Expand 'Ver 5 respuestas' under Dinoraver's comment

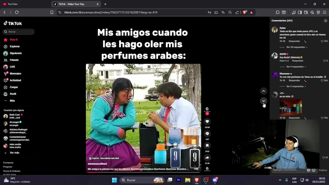point(296,87)
